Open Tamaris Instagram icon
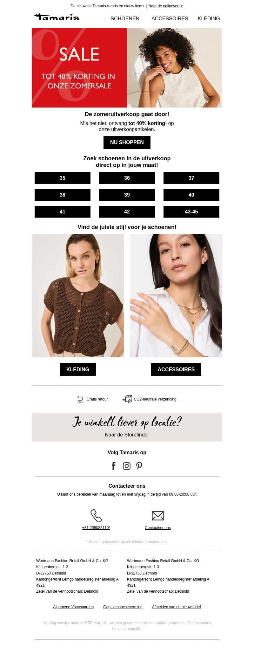254x655 pixels. (x=127, y=466)
